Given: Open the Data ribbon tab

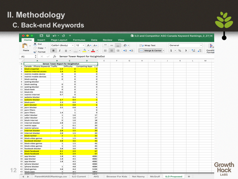Looking at the screenshot, I should pyautogui.click(x=94, y=40).
